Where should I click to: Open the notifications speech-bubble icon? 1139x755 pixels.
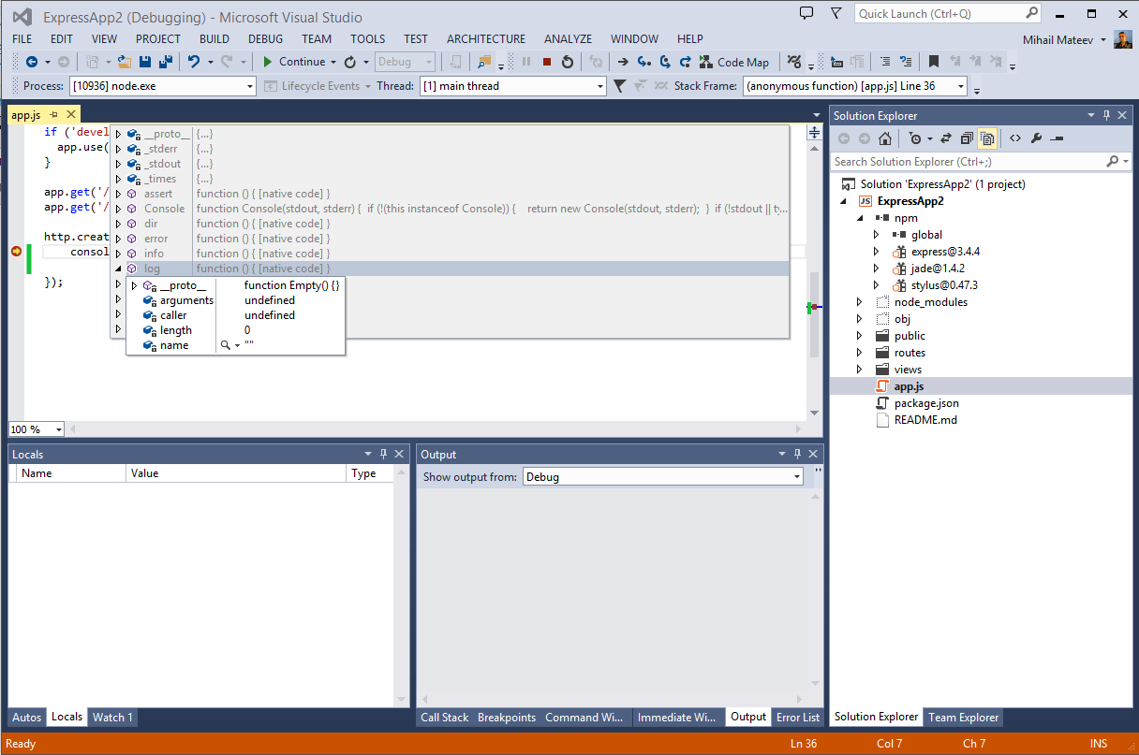(806, 13)
